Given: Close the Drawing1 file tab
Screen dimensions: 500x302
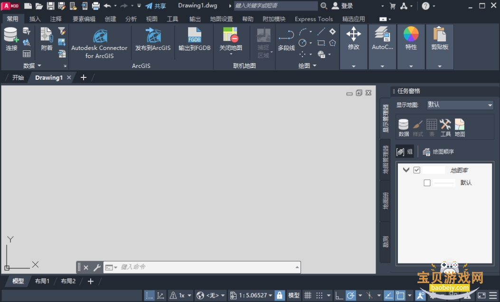Looking at the screenshot, I should [x=69, y=77].
